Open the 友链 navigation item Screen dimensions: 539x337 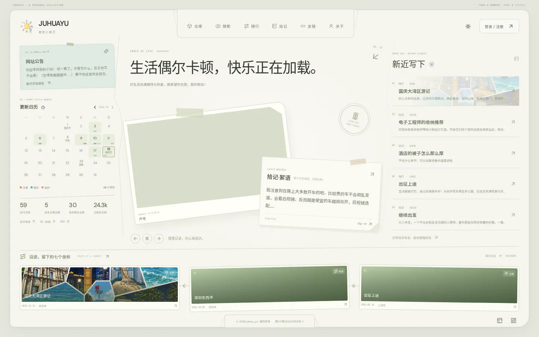(x=308, y=26)
